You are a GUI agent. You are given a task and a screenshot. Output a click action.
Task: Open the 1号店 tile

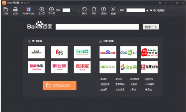[x=59, y=52]
